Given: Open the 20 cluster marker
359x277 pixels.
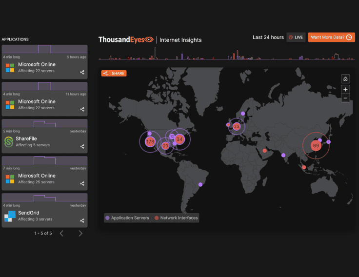Looking at the screenshot, I should pyautogui.click(x=165, y=146).
